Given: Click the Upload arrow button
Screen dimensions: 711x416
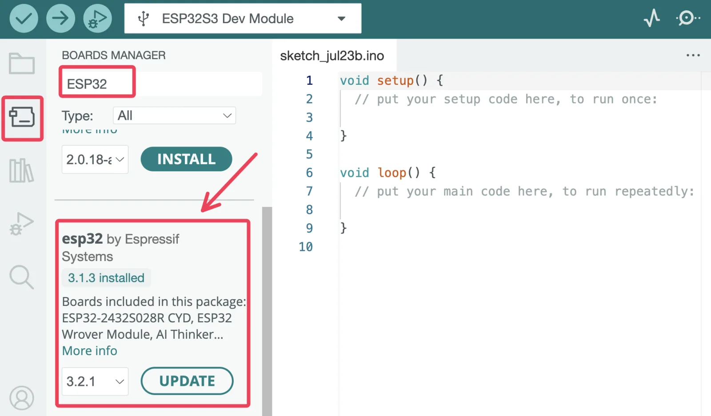Looking at the screenshot, I should tap(60, 18).
